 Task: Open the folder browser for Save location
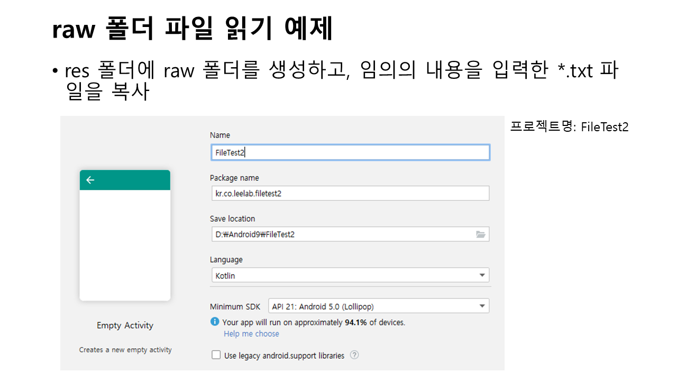(480, 234)
